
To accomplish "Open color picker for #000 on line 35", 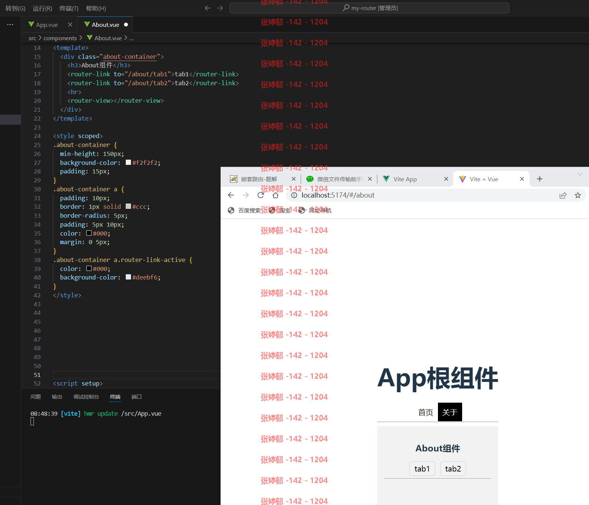I will [x=89, y=233].
